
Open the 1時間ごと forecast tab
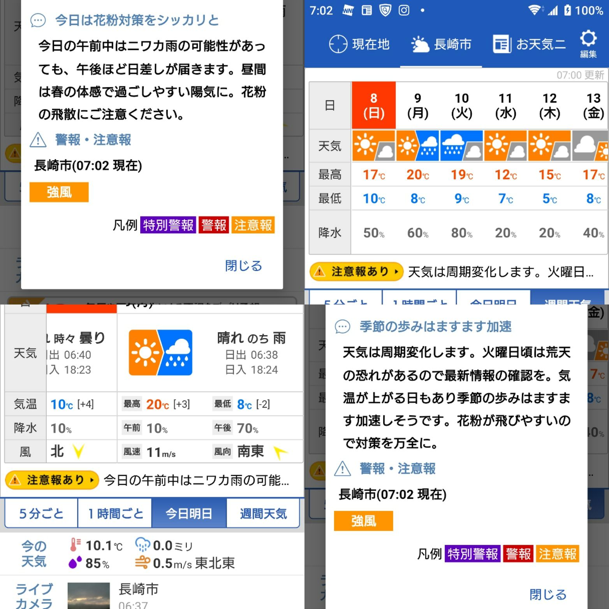tap(114, 513)
